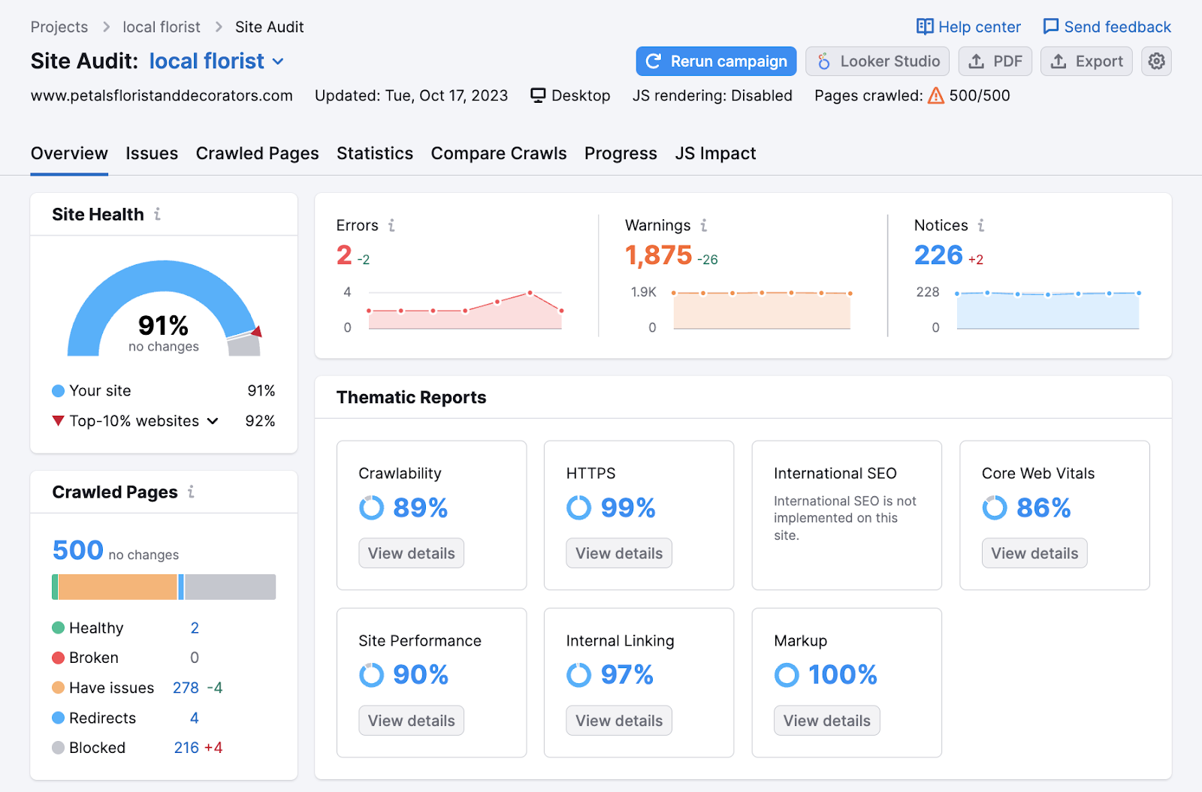Click the Rerun campaign refresh icon
Viewport: 1202px width, 792px height.
654,61
